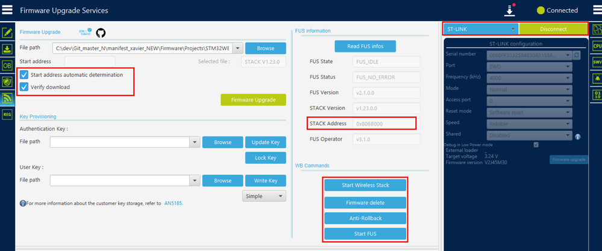Open the CPU panel on right sidebar
The width and height of the screenshot is (602, 251).
597,46
